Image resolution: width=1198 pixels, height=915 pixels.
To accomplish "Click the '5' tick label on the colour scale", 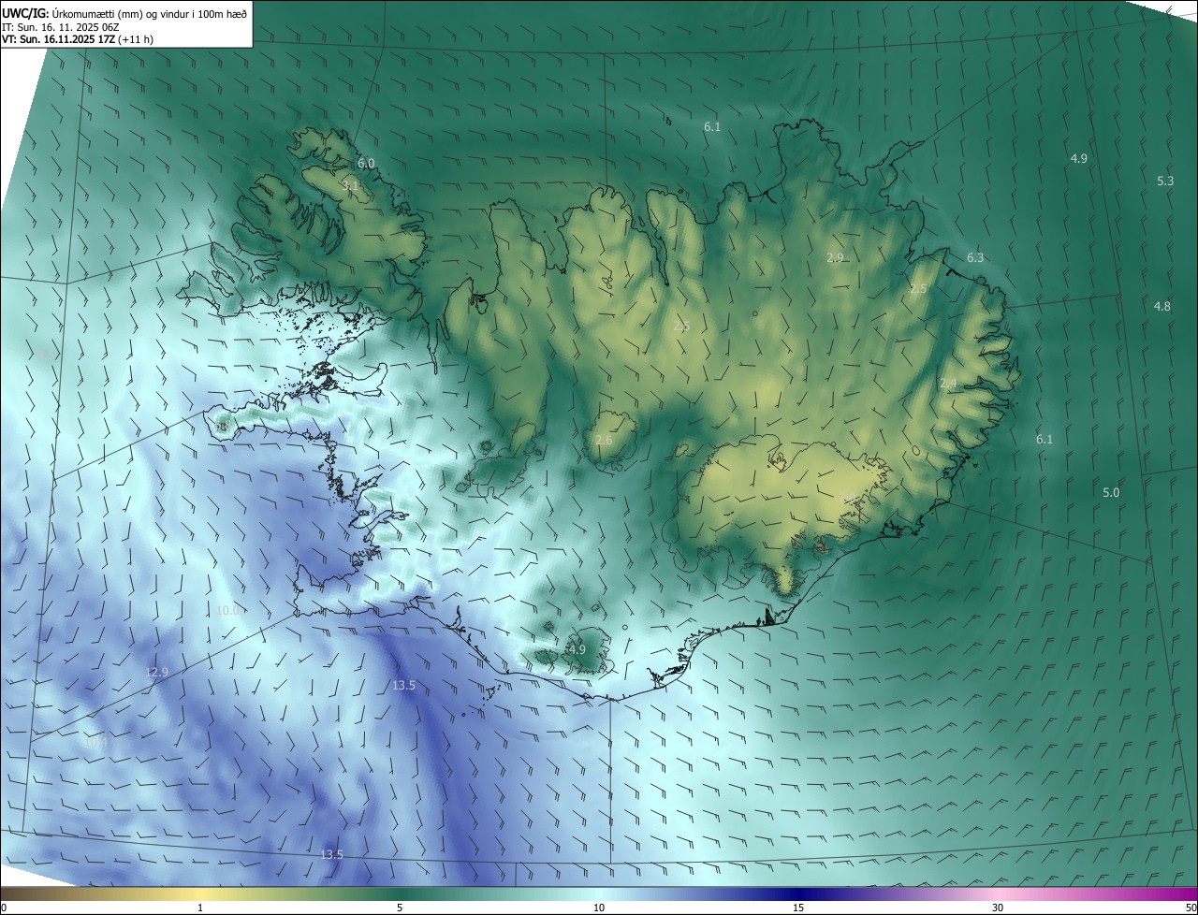I will coord(400,908).
